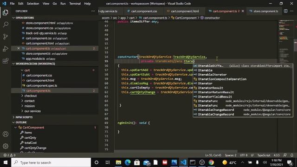
Task: Open the Selection menu
Action: (33, 4)
